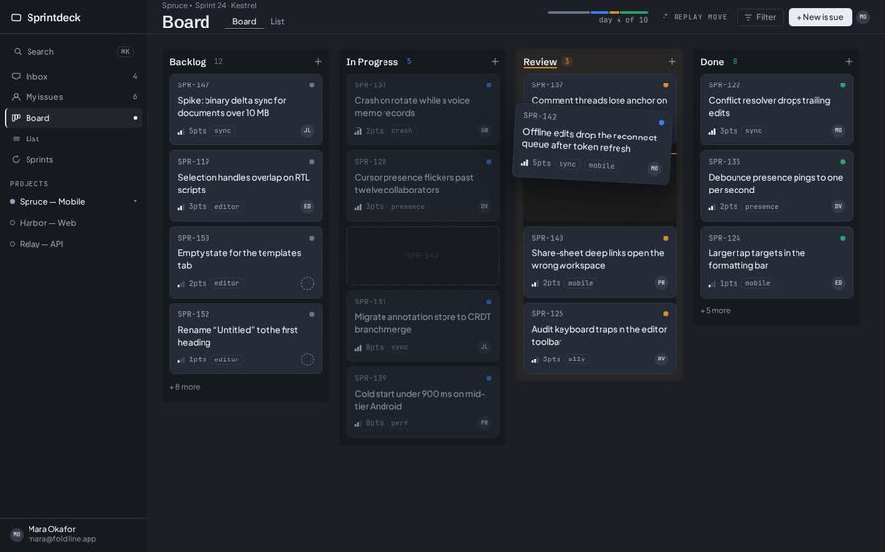Click the Backlog issue count 12
This screenshot has height=552, width=885.
point(218,62)
